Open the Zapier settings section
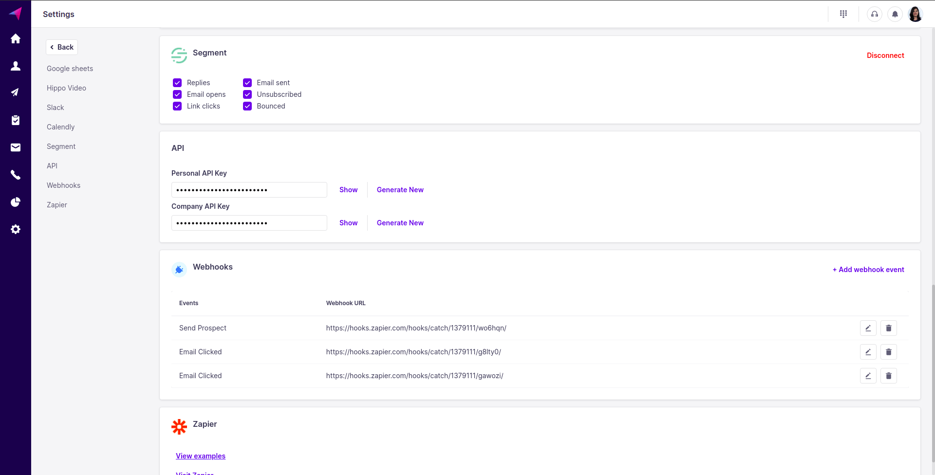The width and height of the screenshot is (935, 475). pos(57,205)
